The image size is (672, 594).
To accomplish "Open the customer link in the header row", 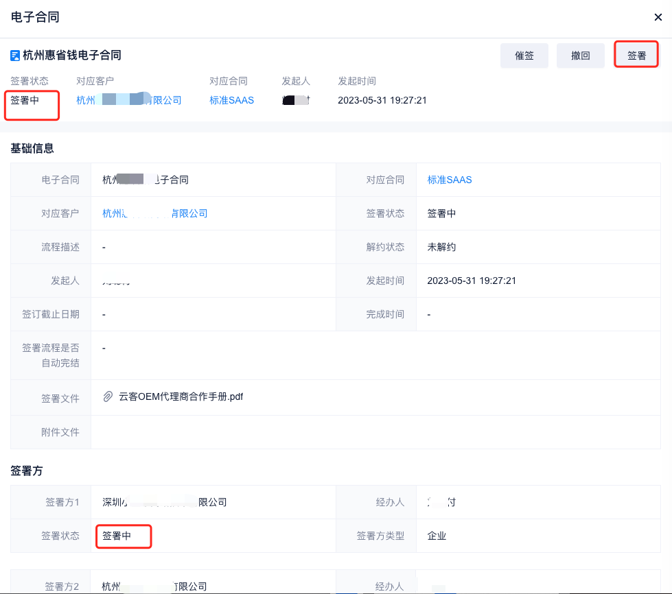I will tap(129, 100).
